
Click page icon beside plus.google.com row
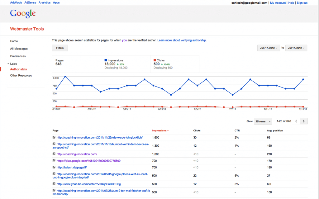pos(54,161)
